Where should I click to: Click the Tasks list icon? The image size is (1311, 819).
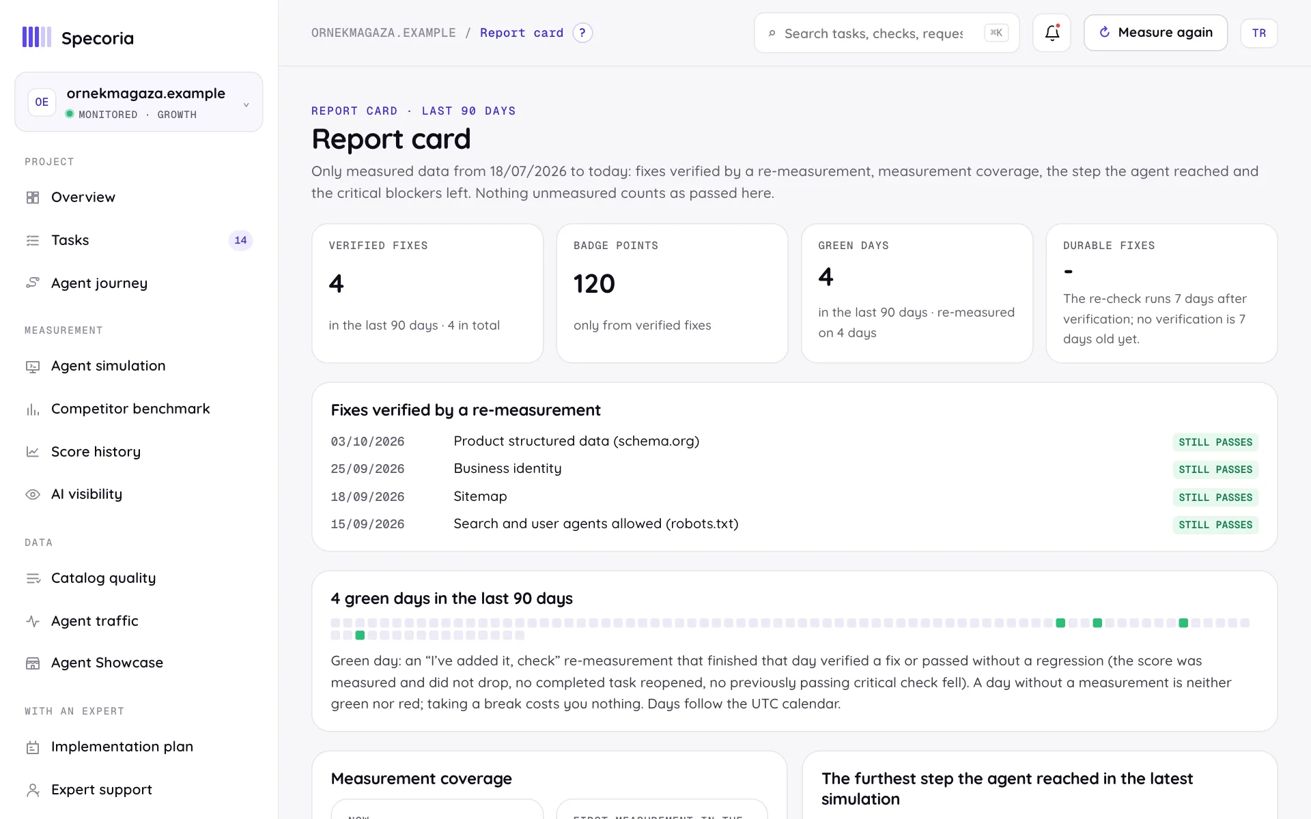[x=33, y=240]
